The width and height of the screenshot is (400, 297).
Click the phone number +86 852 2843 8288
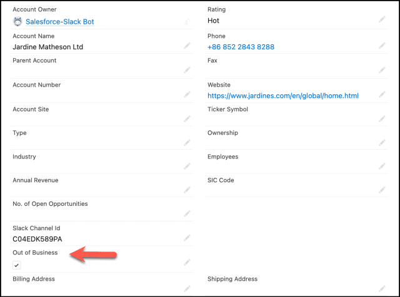pyautogui.click(x=241, y=47)
